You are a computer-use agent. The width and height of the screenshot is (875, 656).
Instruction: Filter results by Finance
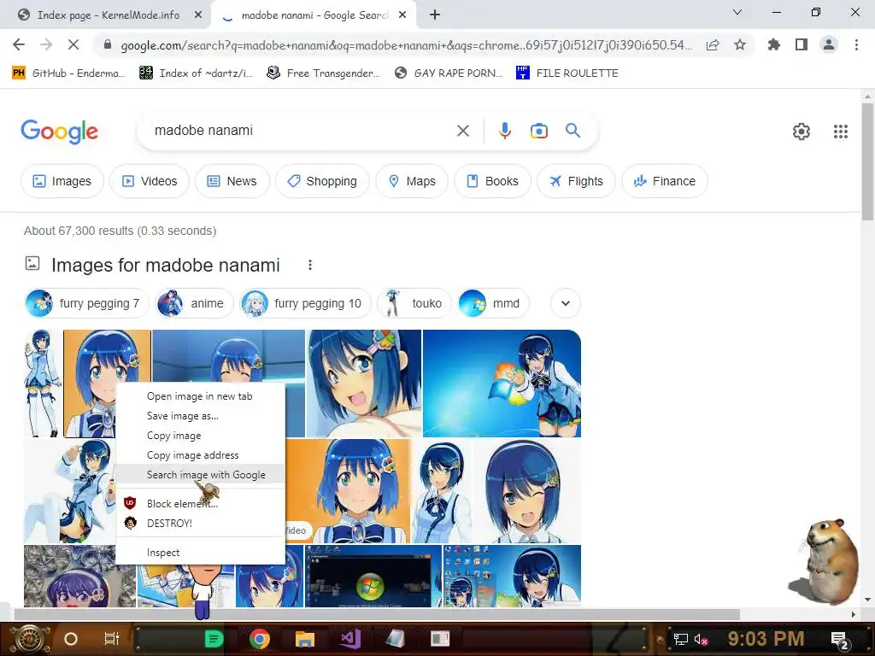point(665,181)
